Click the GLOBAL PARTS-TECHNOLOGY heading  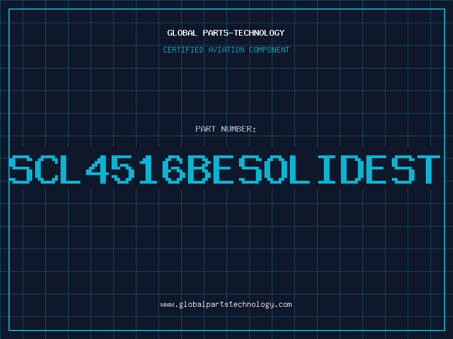coord(226,33)
